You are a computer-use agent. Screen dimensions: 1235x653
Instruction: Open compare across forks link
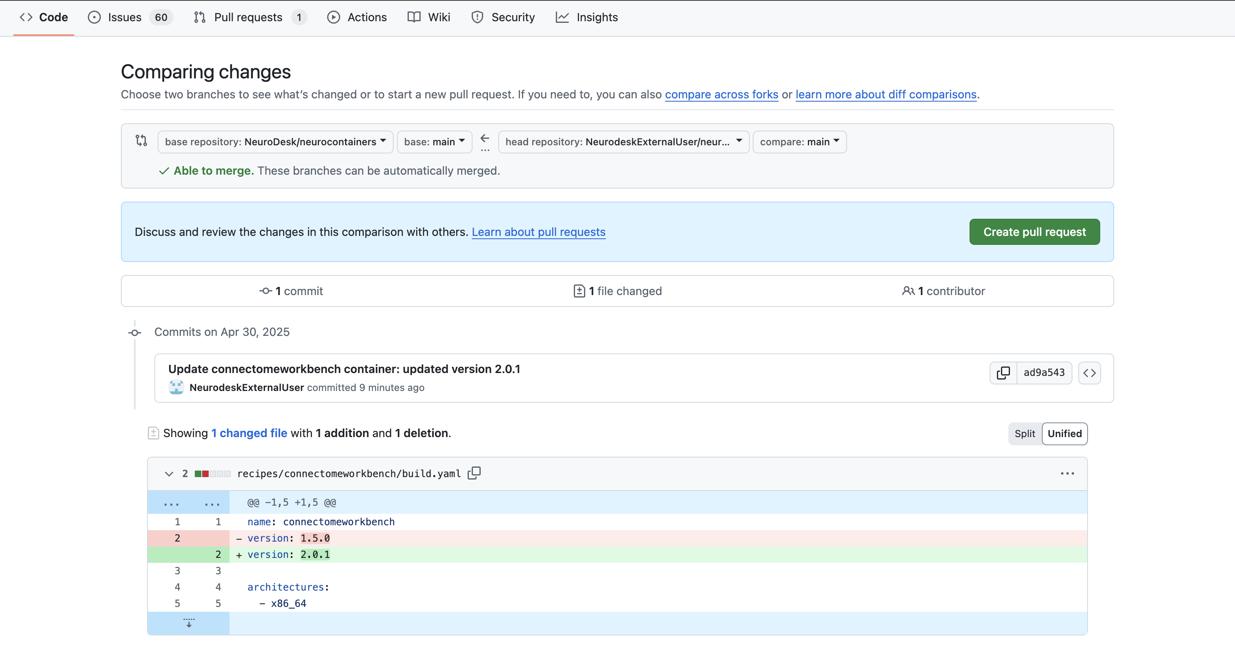coord(721,94)
